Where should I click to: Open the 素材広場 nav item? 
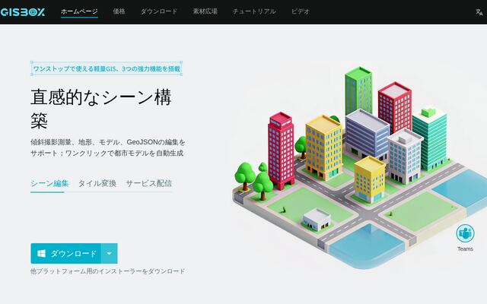[x=205, y=11]
